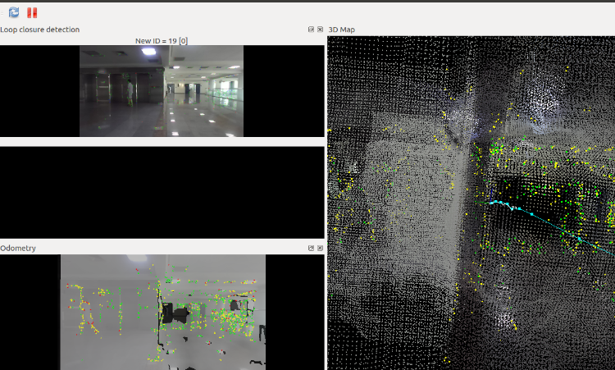Close the Loop closure detection panel
Viewport: 615px width, 370px height.
(320, 30)
